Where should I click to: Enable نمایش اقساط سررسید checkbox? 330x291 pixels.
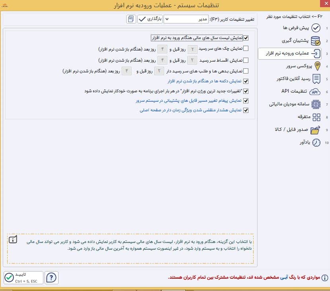pos(246,60)
